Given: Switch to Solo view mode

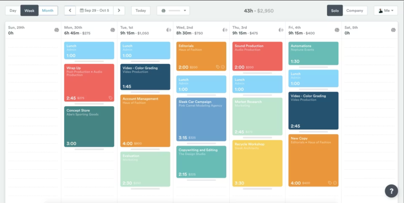Looking at the screenshot, I should pyautogui.click(x=335, y=11).
